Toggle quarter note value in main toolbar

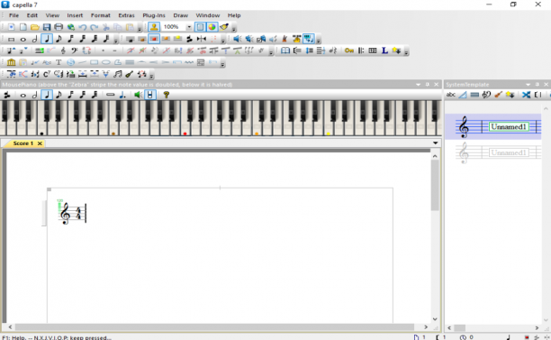pyautogui.click(x=47, y=39)
